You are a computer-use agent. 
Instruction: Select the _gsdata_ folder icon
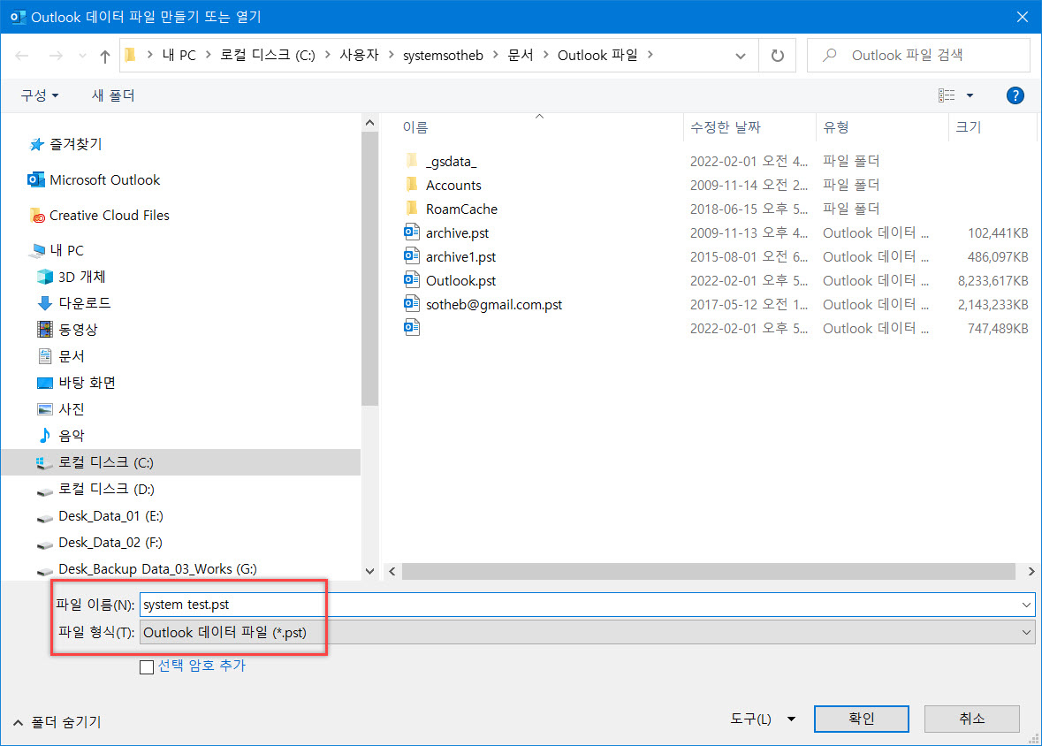pyautogui.click(x=411, y=160)
